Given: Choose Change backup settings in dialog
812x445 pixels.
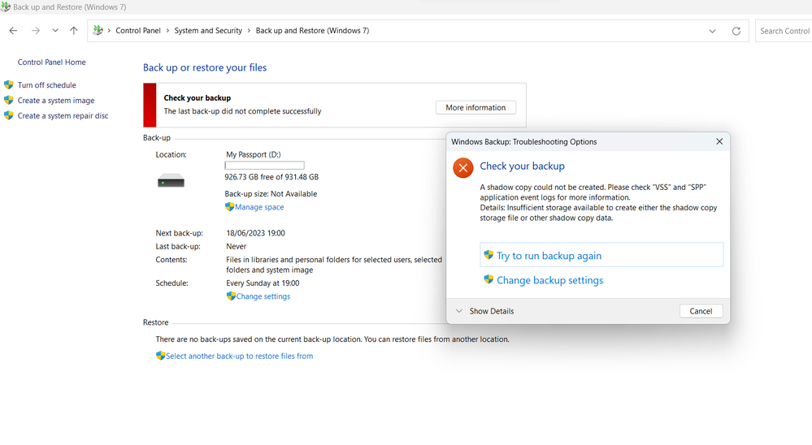Looking at the screenshot, I should 550,280.
